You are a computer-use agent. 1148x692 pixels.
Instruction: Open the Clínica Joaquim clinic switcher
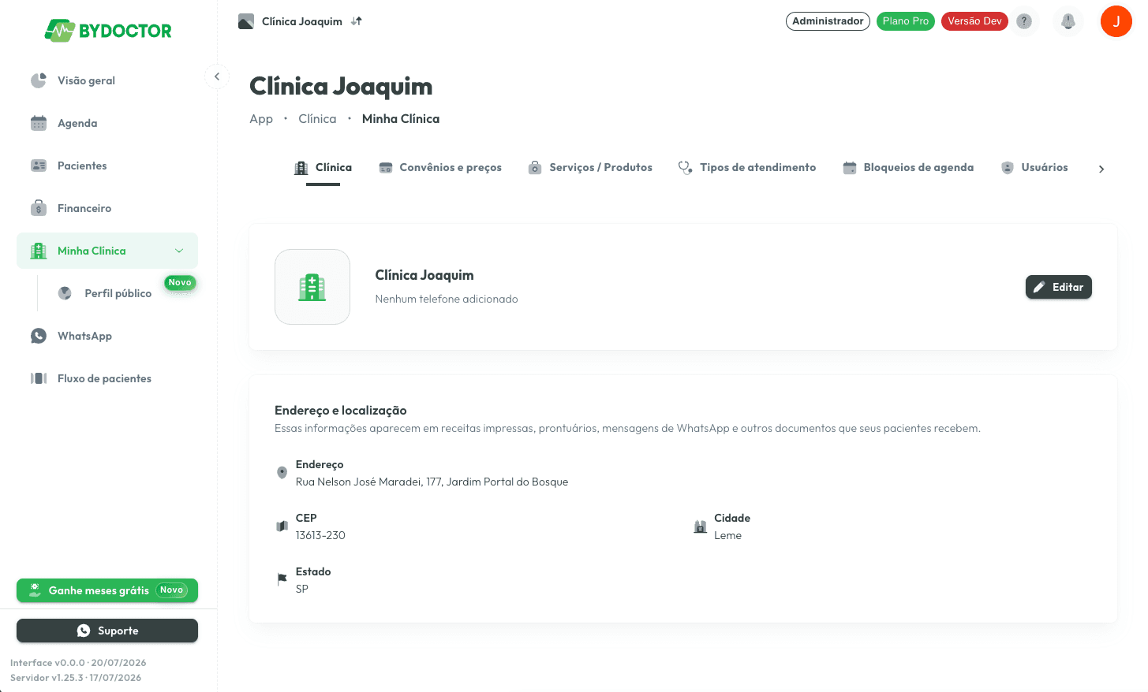coord(301,21)
